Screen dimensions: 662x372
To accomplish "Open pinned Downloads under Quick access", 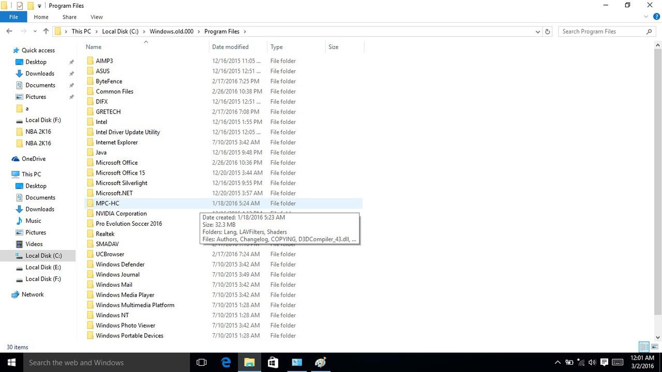I will [40, 73].
